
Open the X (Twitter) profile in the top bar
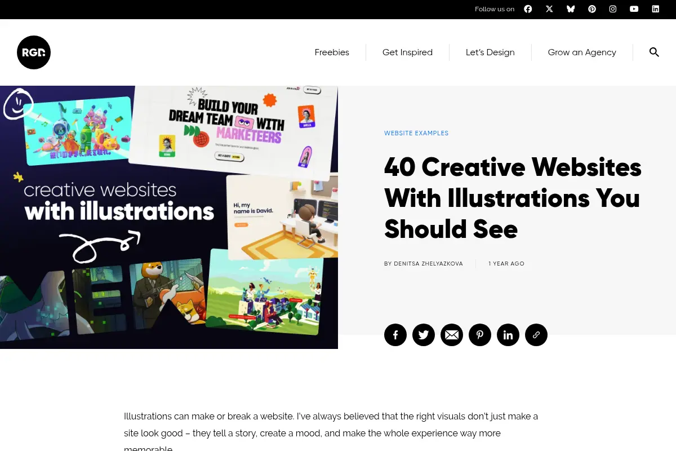tap(549, 9)
